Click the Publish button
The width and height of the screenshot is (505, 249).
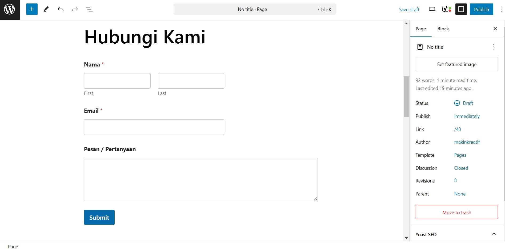point(482,9)
